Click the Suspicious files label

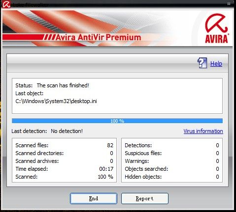click(x=143, y=153)
